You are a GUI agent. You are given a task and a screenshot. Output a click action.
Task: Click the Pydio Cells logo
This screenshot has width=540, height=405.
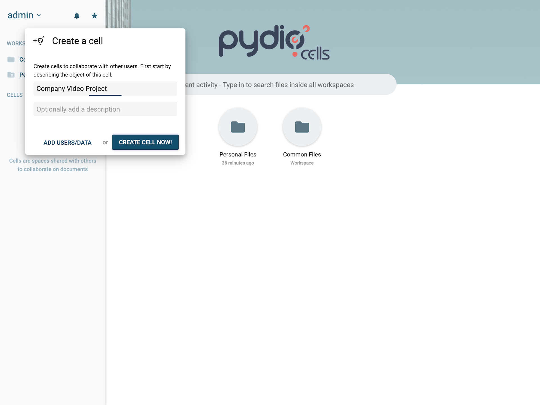pos(274,42)
